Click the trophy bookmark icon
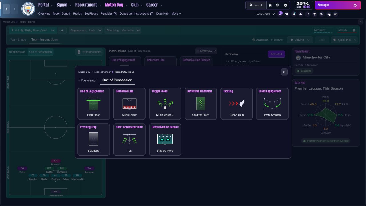This screenshot has height=206, width=366. (315, 14)
